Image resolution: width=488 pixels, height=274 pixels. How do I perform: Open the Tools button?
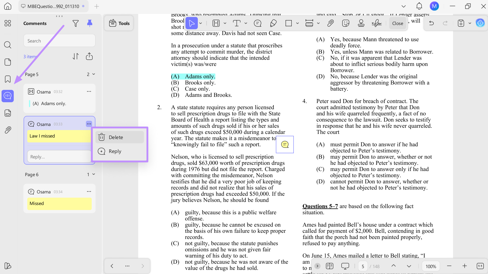click(x=119, y=23)
